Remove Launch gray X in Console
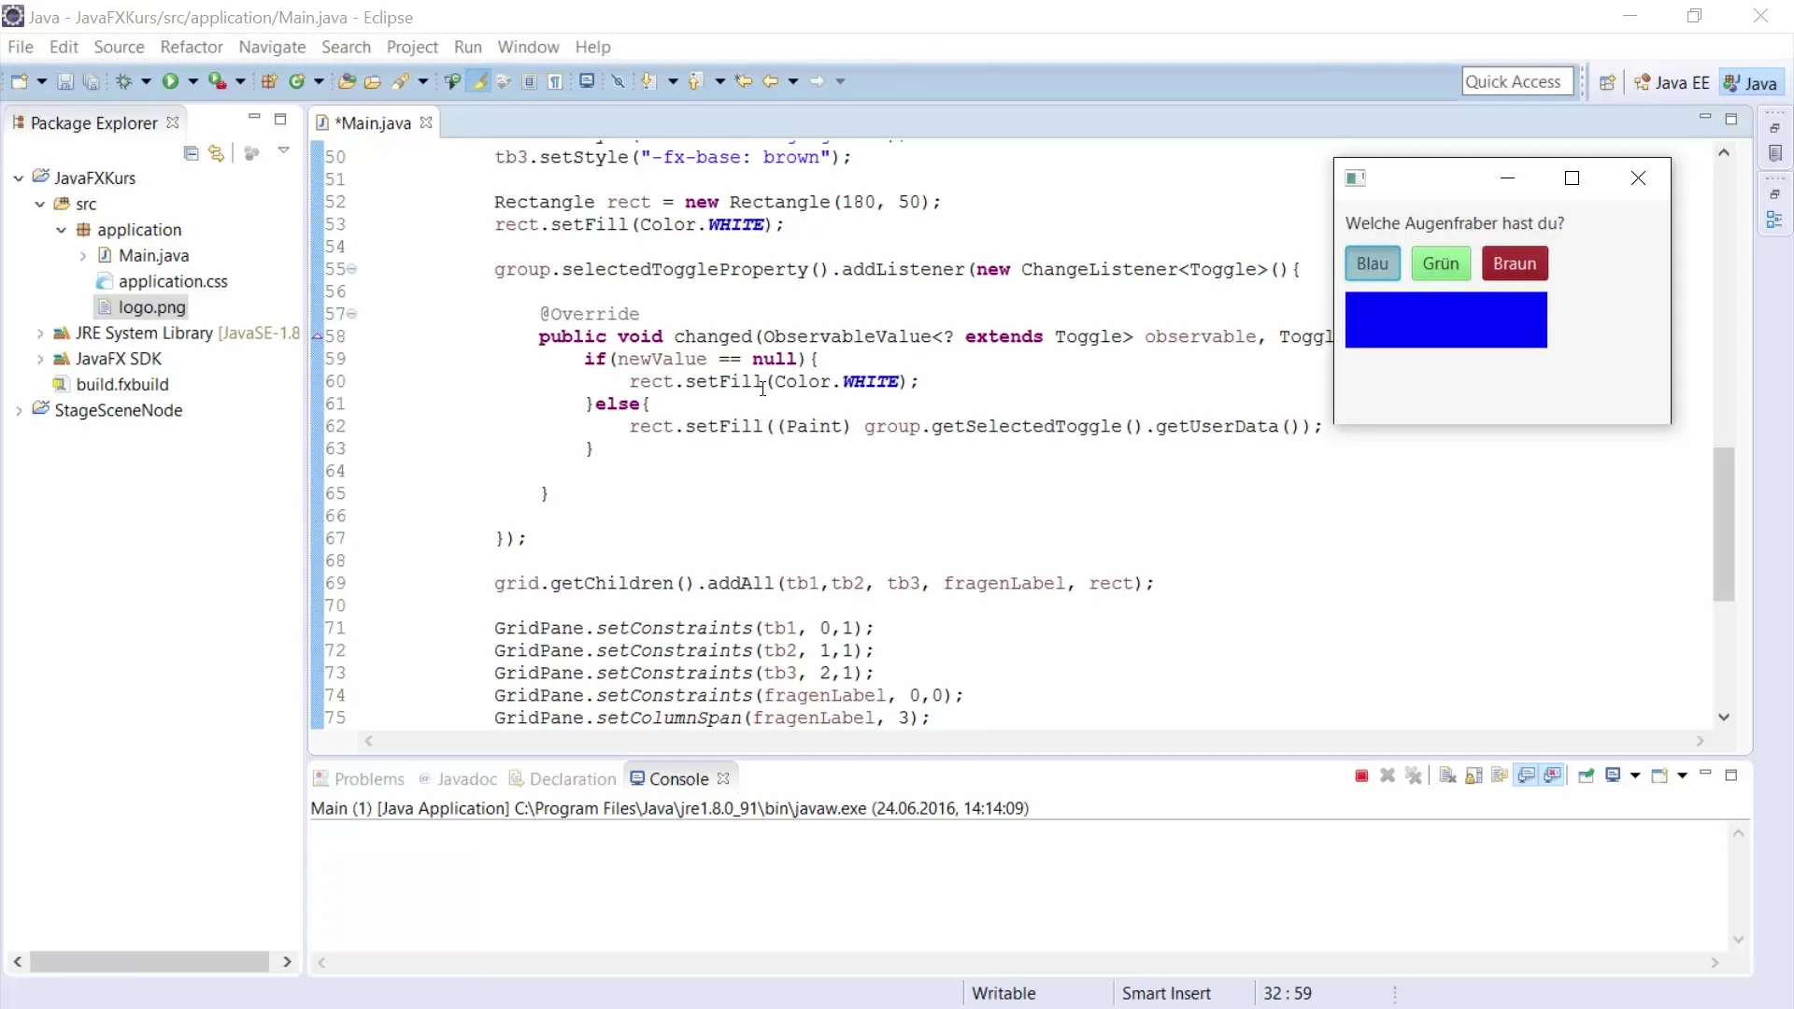1794x1009 pixels. [1388, 775]
